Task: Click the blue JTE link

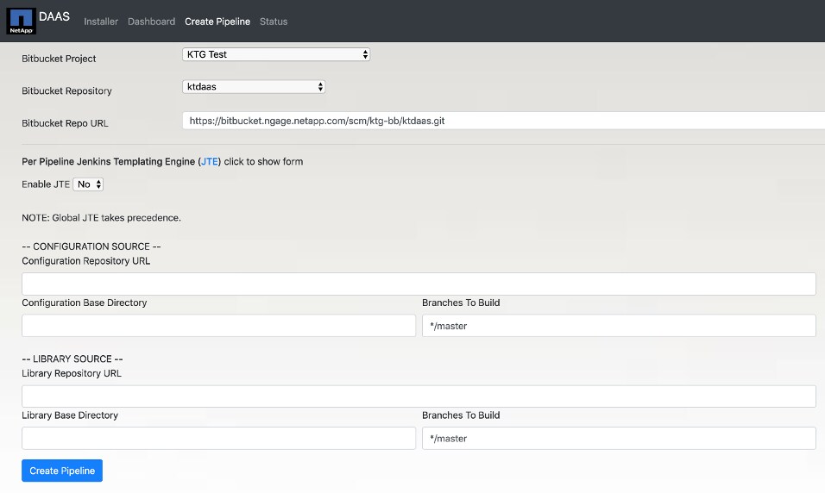Action: pos(210,161)
